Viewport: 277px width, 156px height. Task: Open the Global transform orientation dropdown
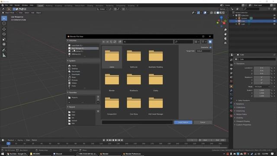(102, 9)
